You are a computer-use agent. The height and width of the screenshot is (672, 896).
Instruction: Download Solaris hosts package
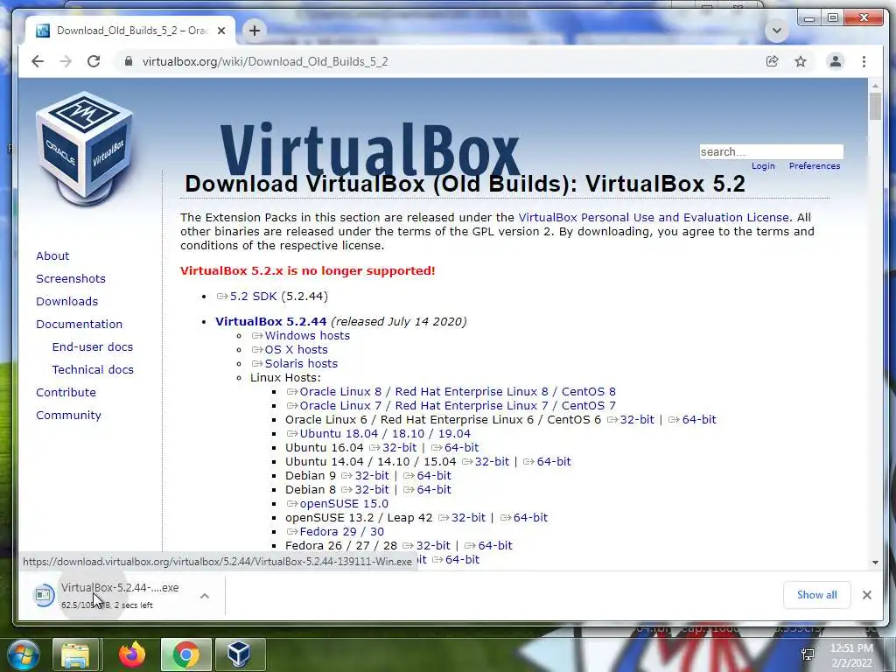pyautogui.click(x=295, y=363)
